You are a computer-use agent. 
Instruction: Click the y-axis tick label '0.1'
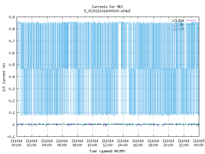[x=12, y=113]
